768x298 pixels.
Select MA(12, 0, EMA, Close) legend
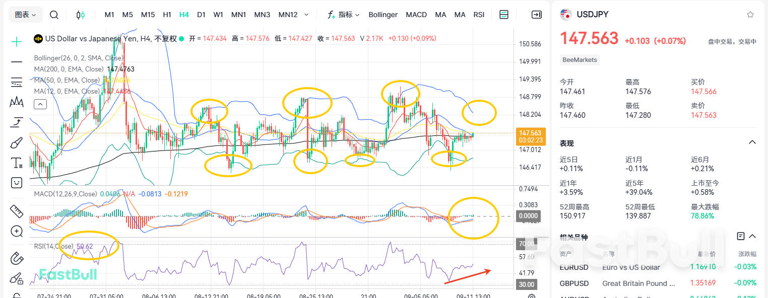click(67, 92)
